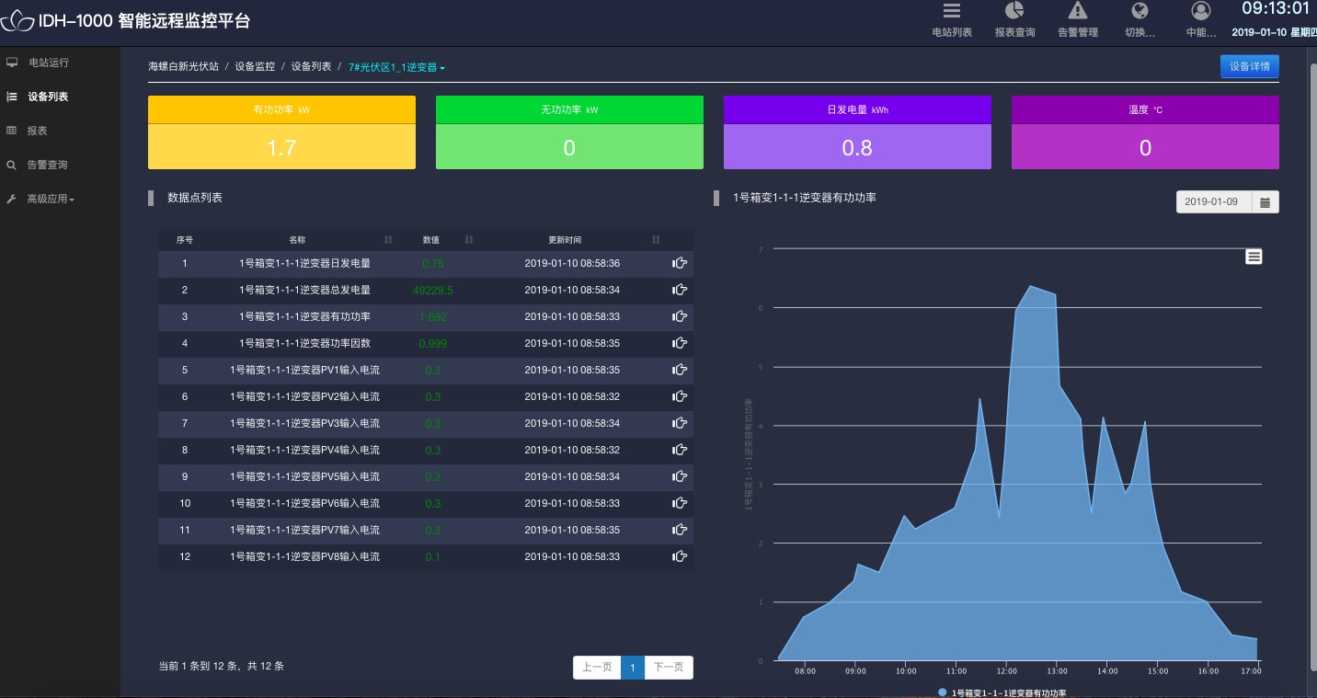Click the 设备监控 breadcrumb link

point(255,67)
